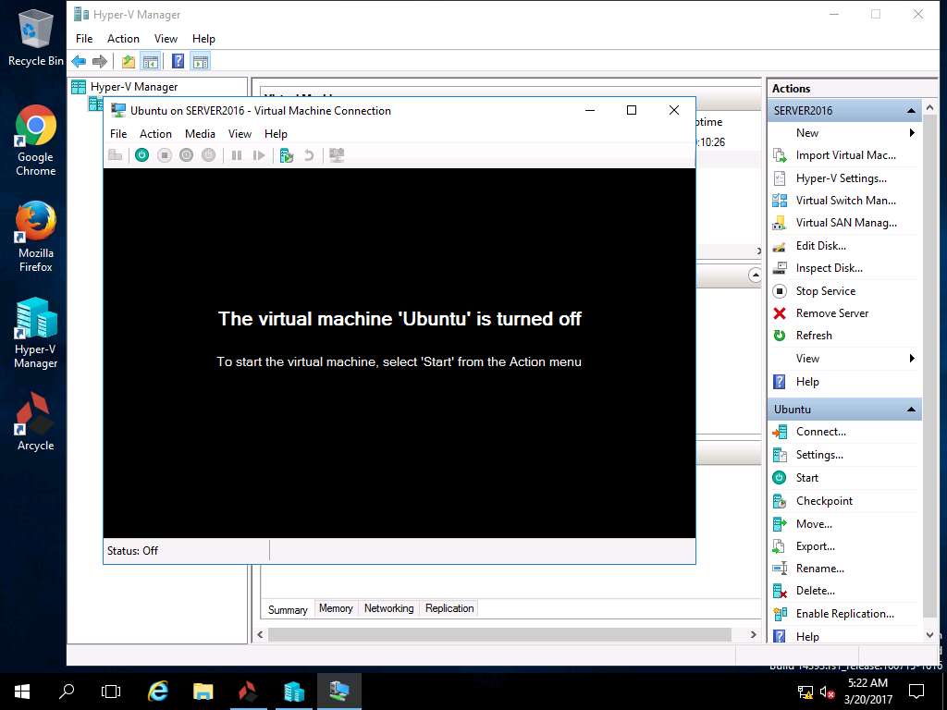Collapse the middle pane section with round arrow
Screen dimensions: 947x710
pos(755,275)
